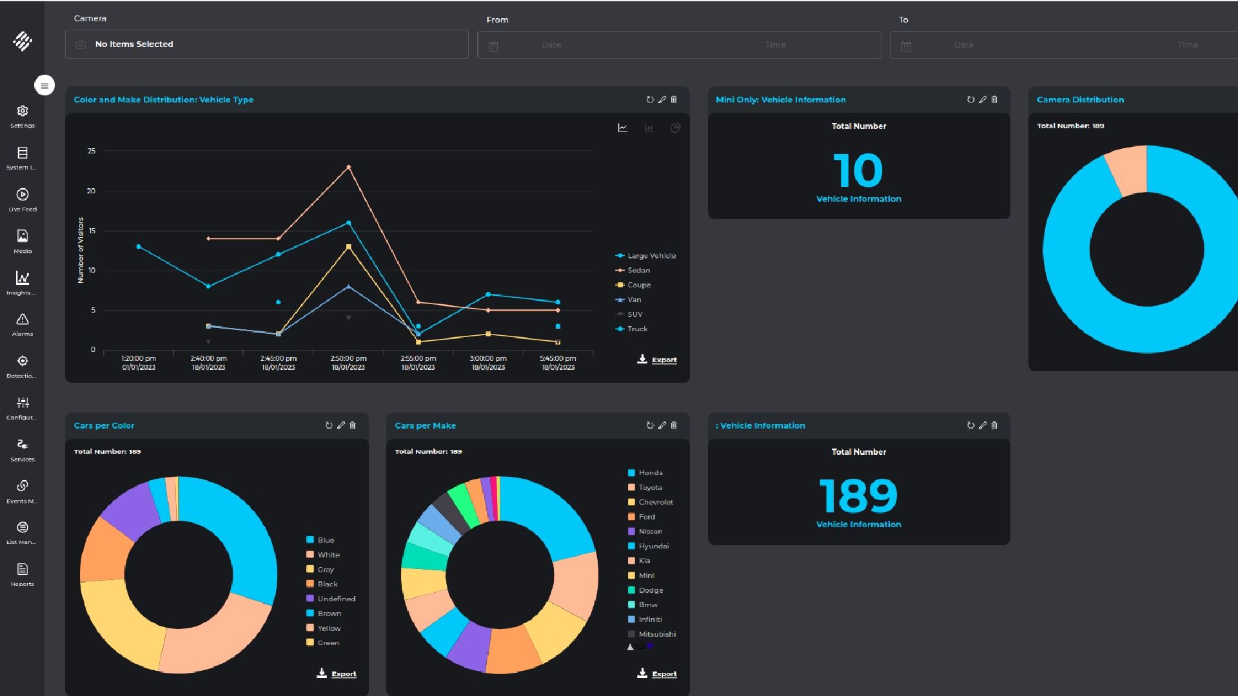This screenshot has height=696, width=1238.
Task: Open the List Manager section
Action: tap(23, 534)
